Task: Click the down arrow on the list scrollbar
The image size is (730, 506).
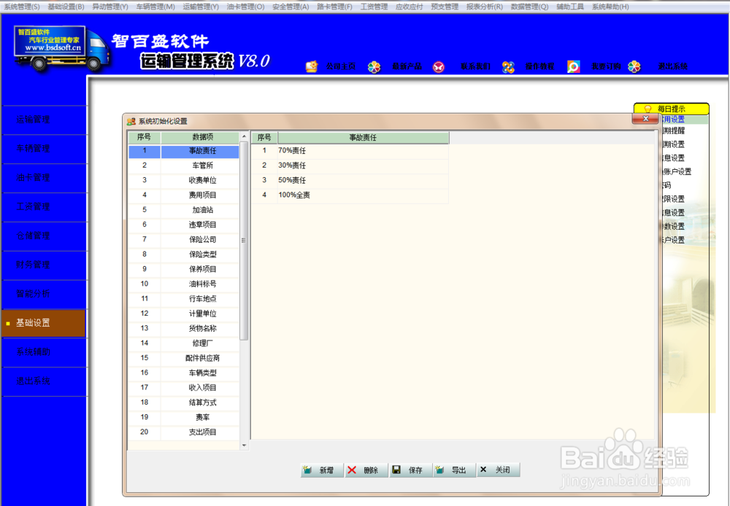Action: (x=244, y=443)
